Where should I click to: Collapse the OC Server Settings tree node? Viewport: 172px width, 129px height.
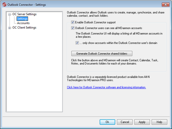(x=10, y=15)
